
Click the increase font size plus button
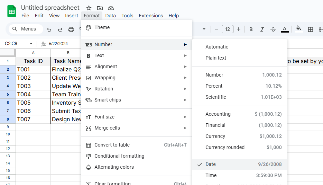239,29
